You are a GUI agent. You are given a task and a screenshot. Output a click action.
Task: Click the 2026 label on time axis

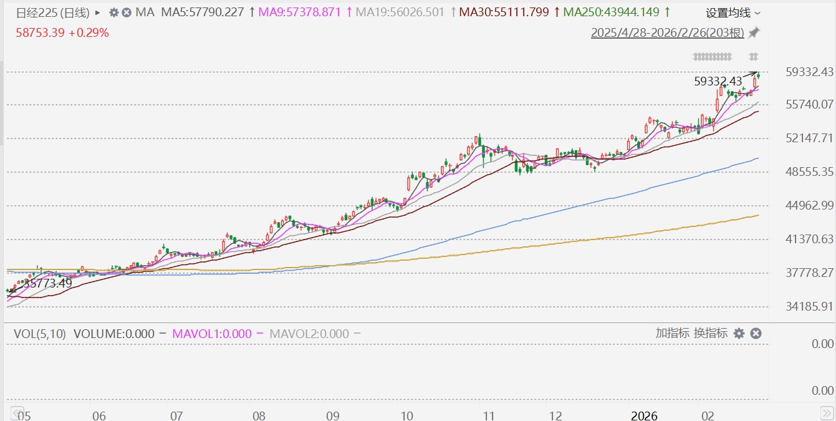pyautogui.click(x=644, y=415)
